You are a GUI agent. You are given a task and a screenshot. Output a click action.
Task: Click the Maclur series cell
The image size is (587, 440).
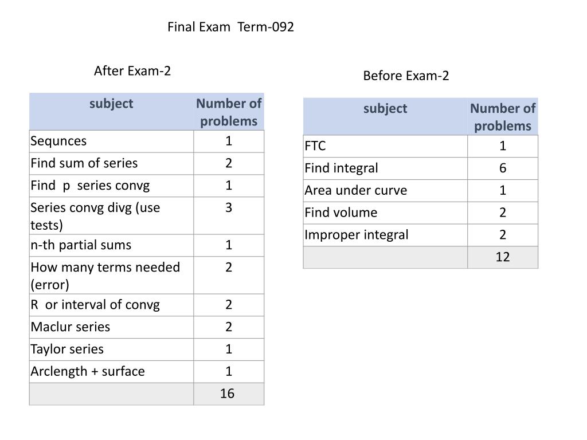(112, 327)
